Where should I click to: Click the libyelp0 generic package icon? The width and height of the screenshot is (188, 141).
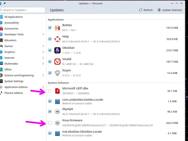click(x=57, y=112)
